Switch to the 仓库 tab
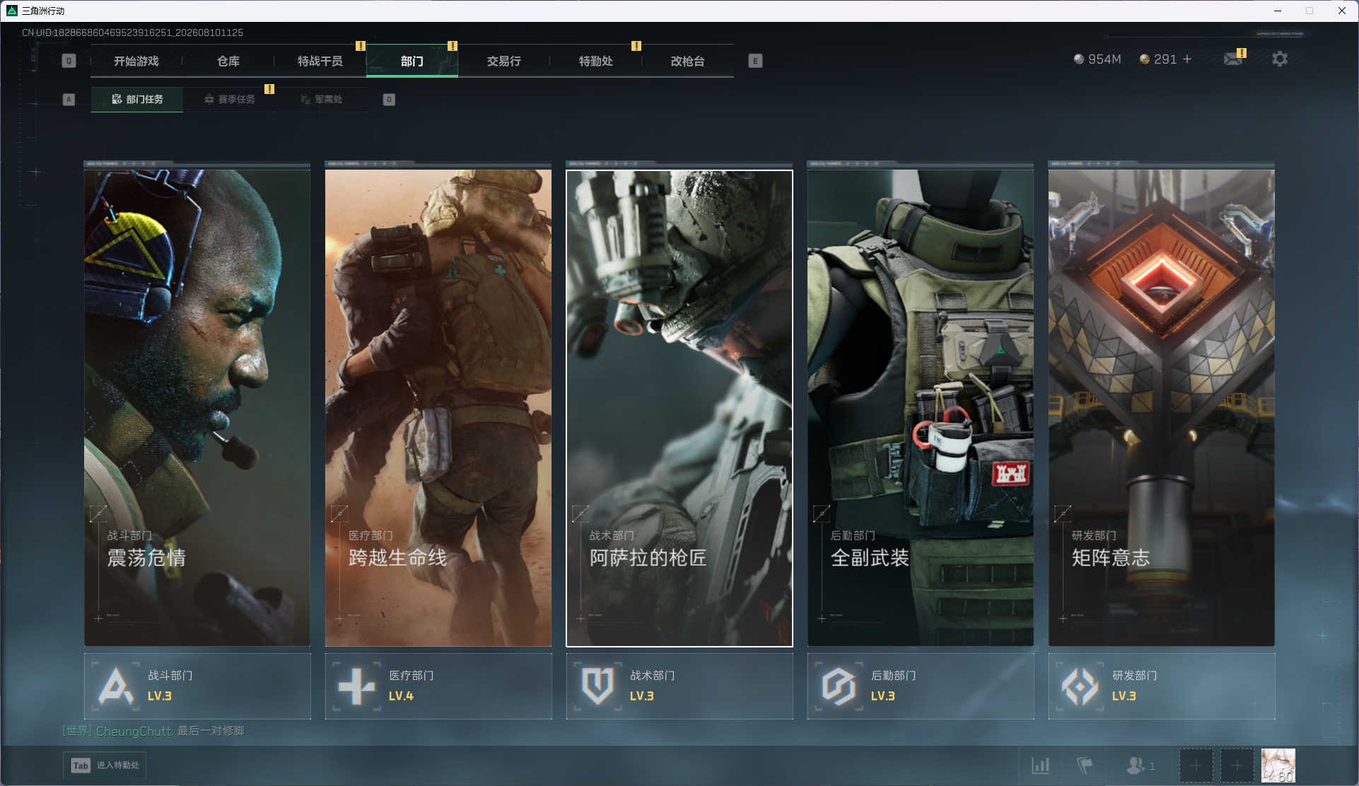 (x=228, y=61)
